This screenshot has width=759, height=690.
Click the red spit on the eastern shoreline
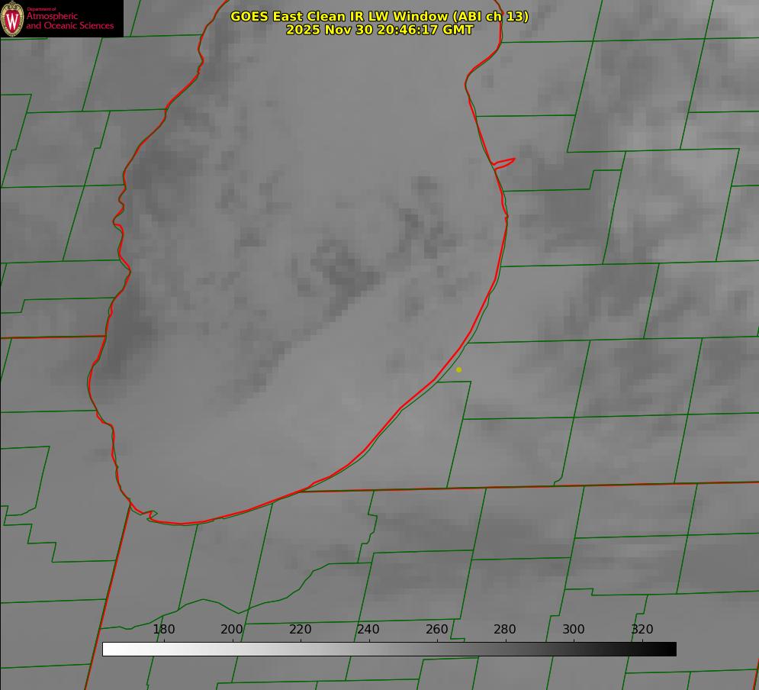[505, 163]
